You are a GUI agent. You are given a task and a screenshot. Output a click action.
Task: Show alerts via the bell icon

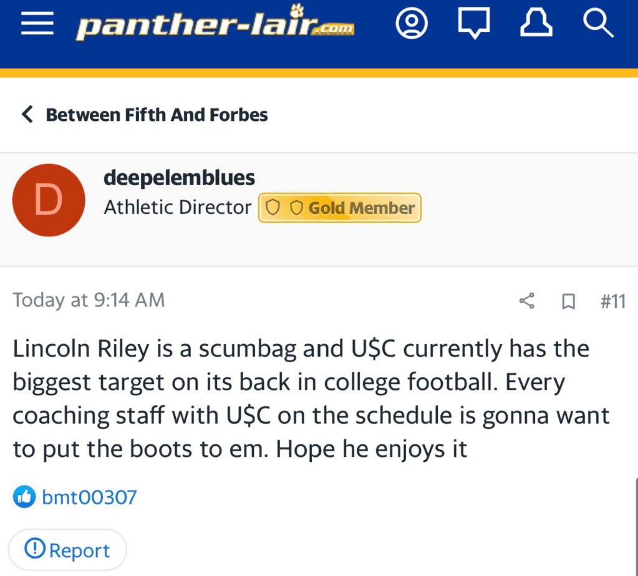tap(536, 24)
